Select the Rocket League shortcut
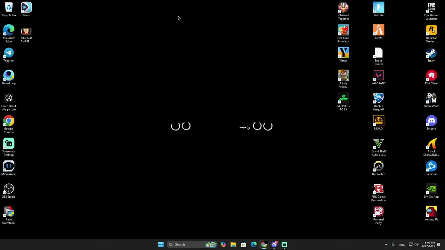 [x=379, y=102]
